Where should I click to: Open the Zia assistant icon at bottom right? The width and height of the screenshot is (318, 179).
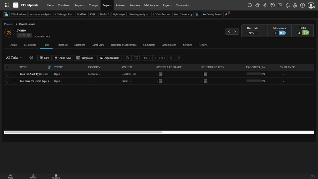pyautogui.click(x=312, y=176)
